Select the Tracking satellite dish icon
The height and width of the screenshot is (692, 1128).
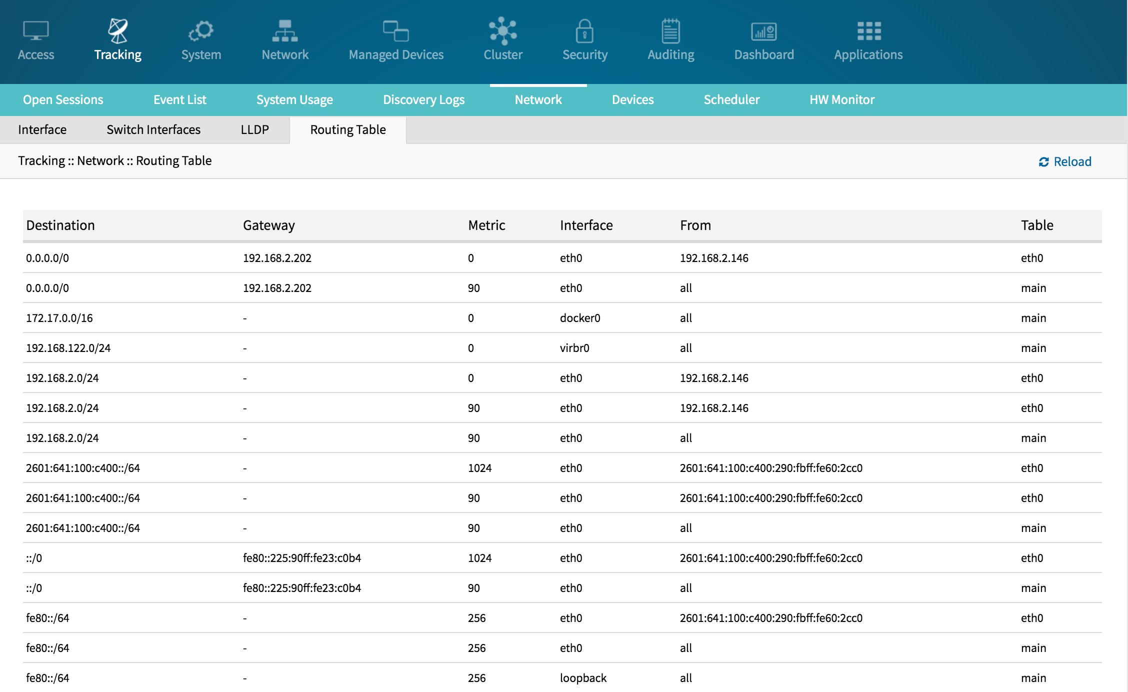pyautogui.click(x=118, y=31)
